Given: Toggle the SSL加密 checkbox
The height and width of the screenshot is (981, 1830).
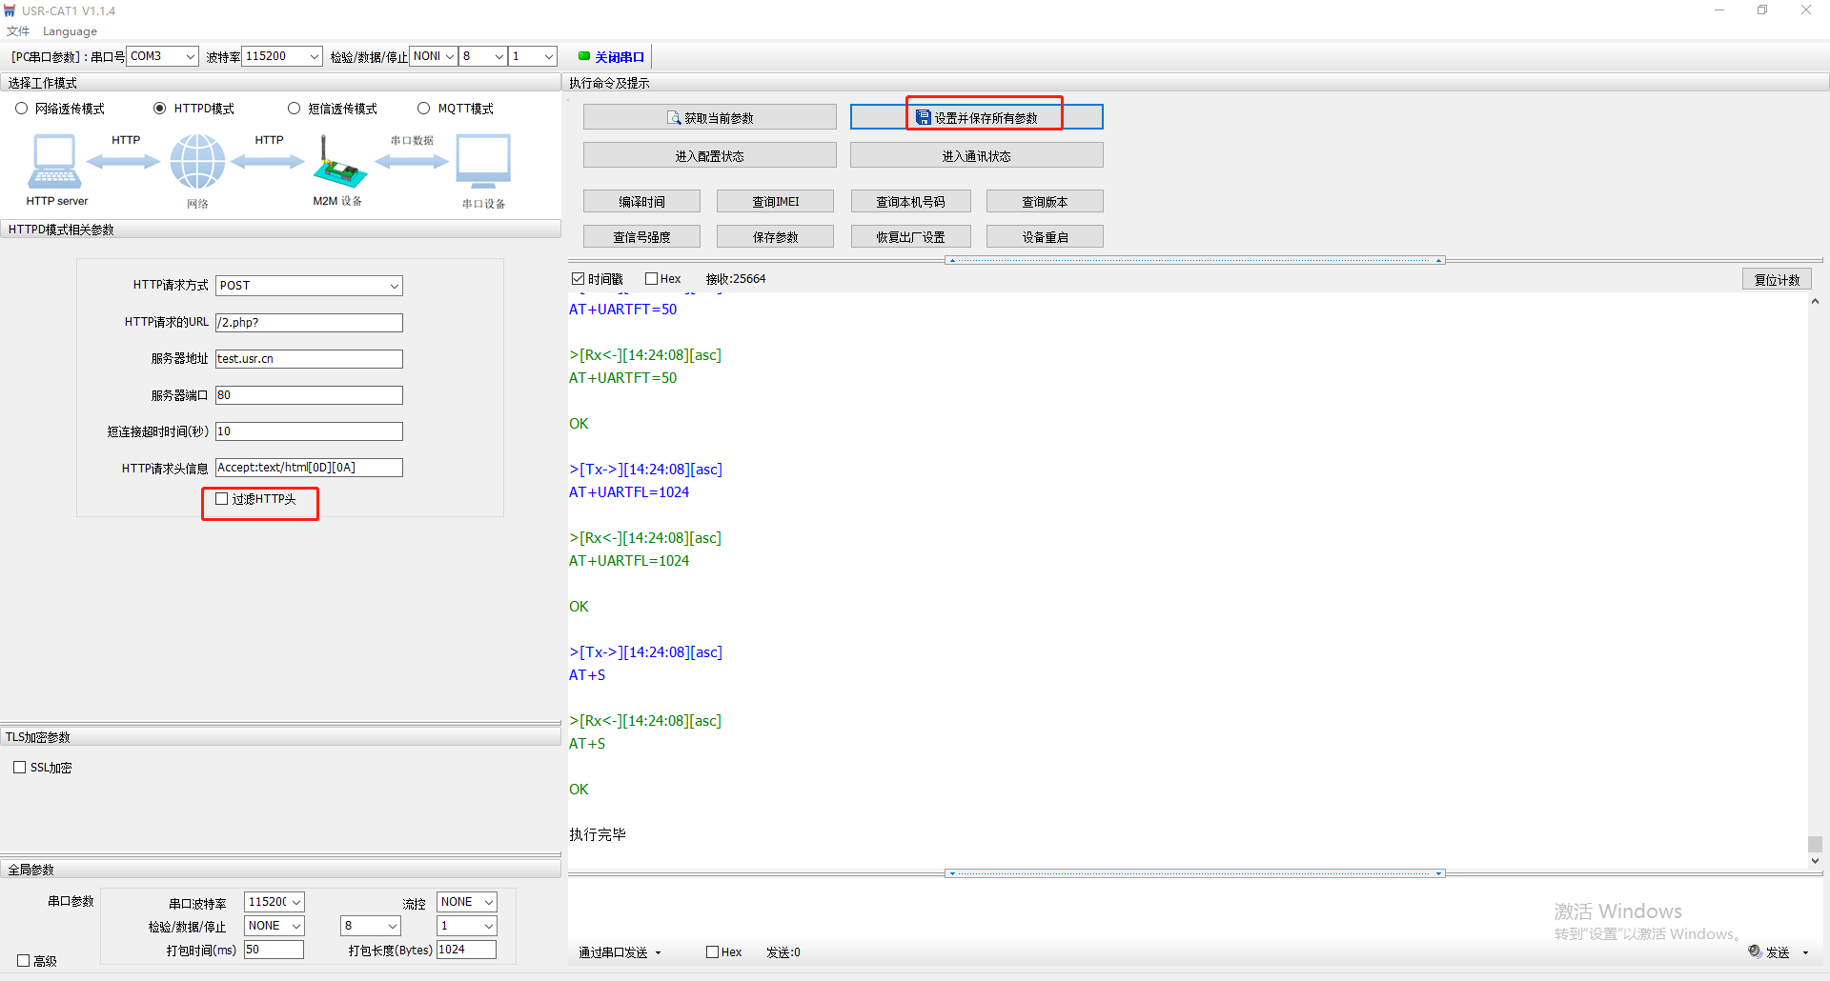Looking at the screenshot, I should 20,768.
